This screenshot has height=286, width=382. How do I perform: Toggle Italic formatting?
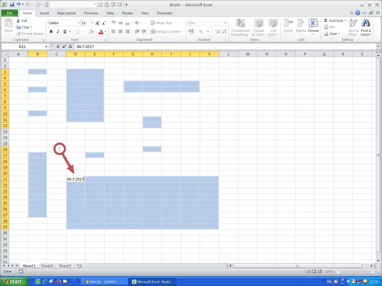pyautogui.click(x=58, y=31)
